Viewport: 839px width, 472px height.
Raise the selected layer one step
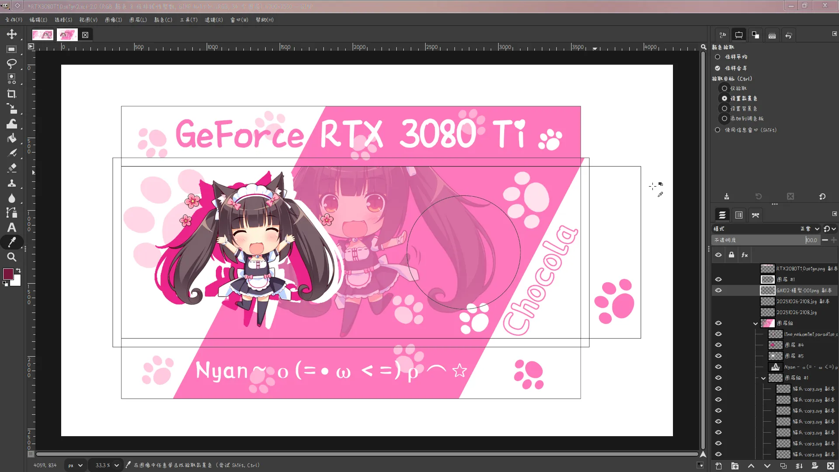point(751,466)
